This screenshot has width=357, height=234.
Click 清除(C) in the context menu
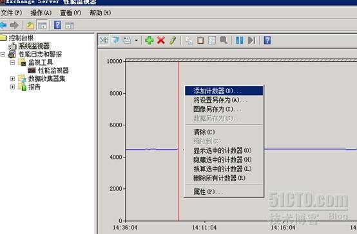pyautogui.click(x=224, y=132)
